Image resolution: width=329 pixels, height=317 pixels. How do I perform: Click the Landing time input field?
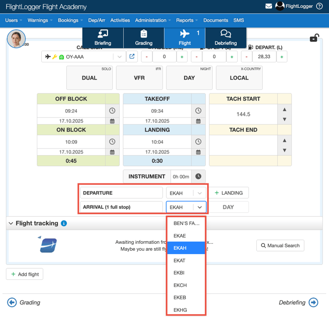point(157,142)
